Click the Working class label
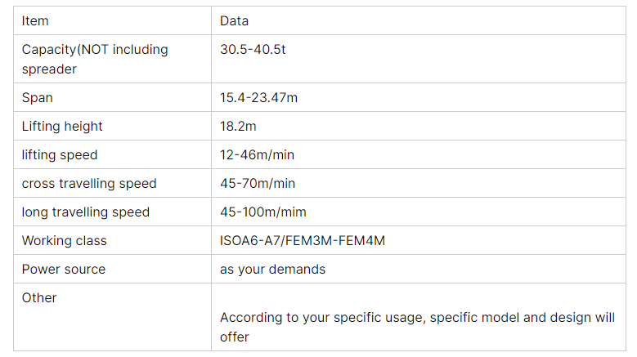The height and width of the screenshot is (357, 637). point(64,240)
